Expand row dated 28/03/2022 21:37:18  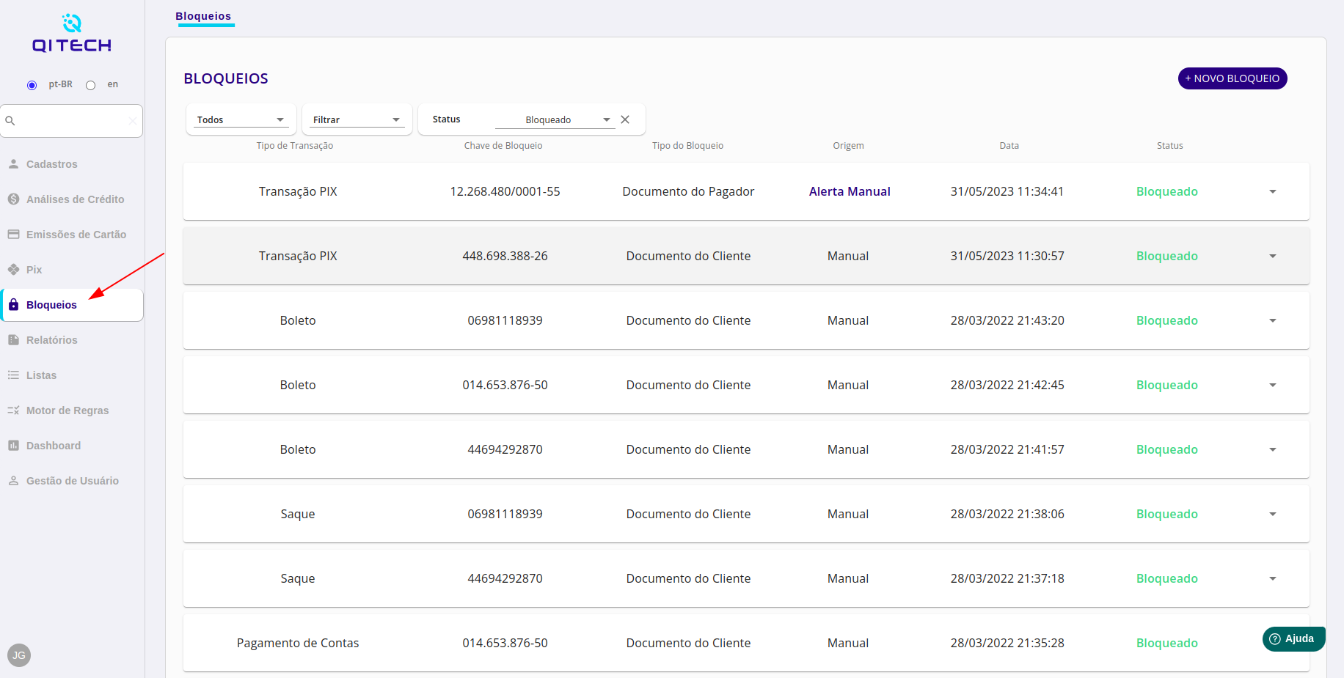pos(1273,579)
